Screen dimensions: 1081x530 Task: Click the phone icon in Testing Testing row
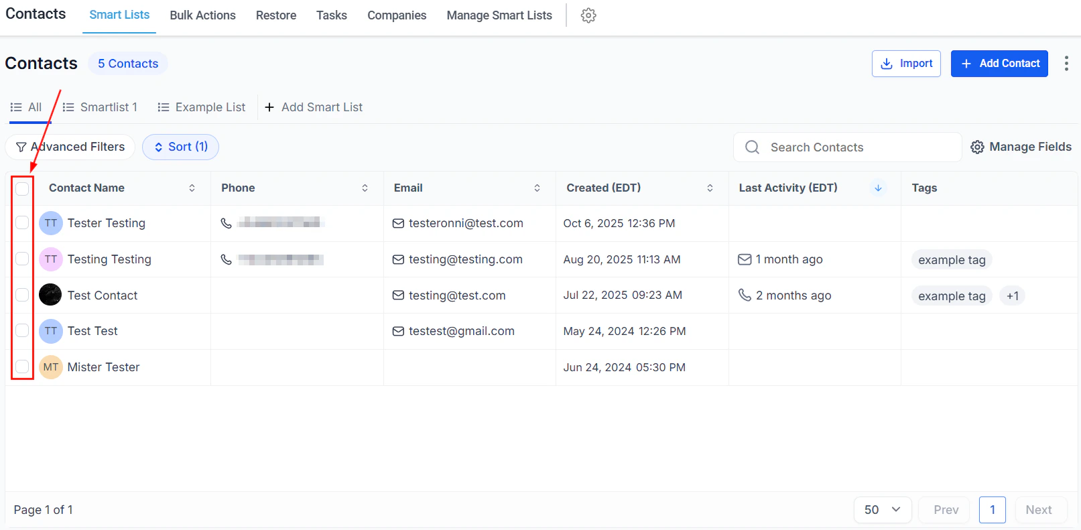click(227, 259)
